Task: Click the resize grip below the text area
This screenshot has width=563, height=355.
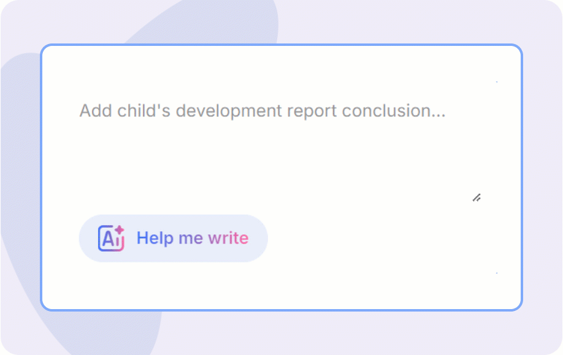Action: [477, 197]
